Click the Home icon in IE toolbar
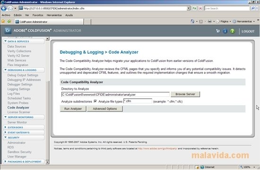The height and width of the screenshot is (170, 260). pos(192,21)
